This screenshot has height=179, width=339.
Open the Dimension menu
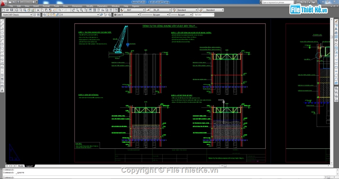pos(77,6)
